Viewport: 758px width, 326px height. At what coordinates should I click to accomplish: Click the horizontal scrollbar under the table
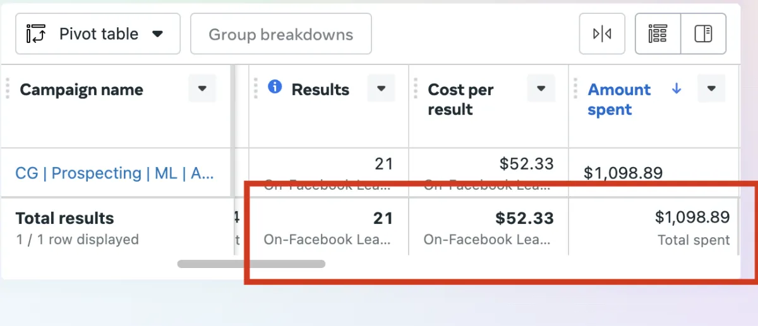pos(251,264)
